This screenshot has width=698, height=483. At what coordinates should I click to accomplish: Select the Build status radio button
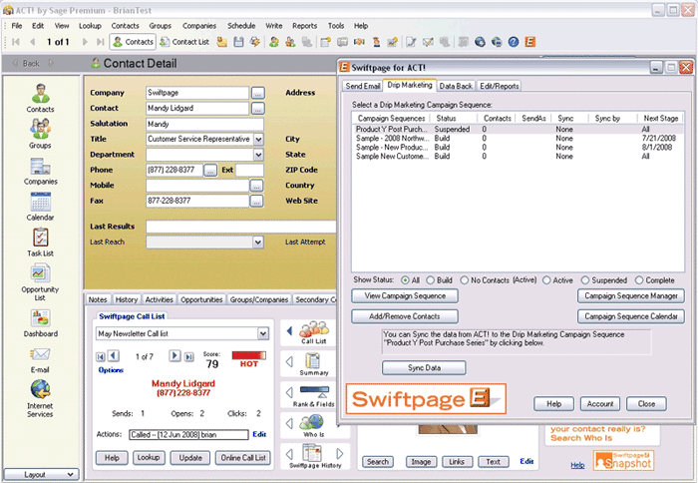point(432,279)
